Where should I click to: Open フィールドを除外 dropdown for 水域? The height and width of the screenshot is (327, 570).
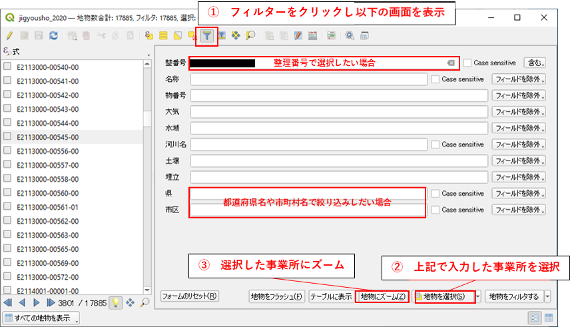[x=519, y=129]
